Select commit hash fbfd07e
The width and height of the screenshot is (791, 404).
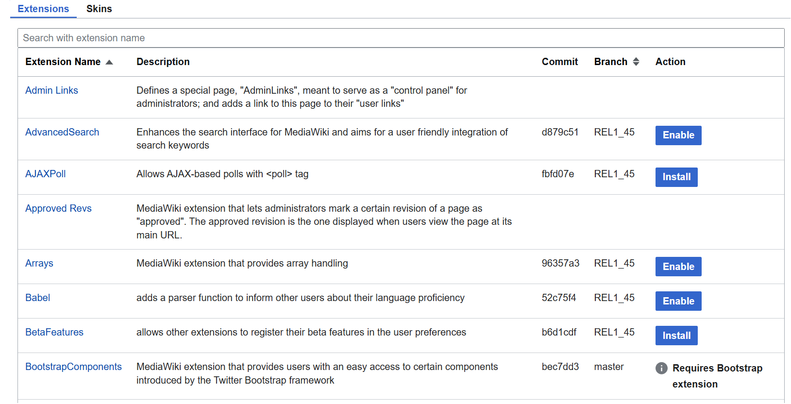(558, 174)
